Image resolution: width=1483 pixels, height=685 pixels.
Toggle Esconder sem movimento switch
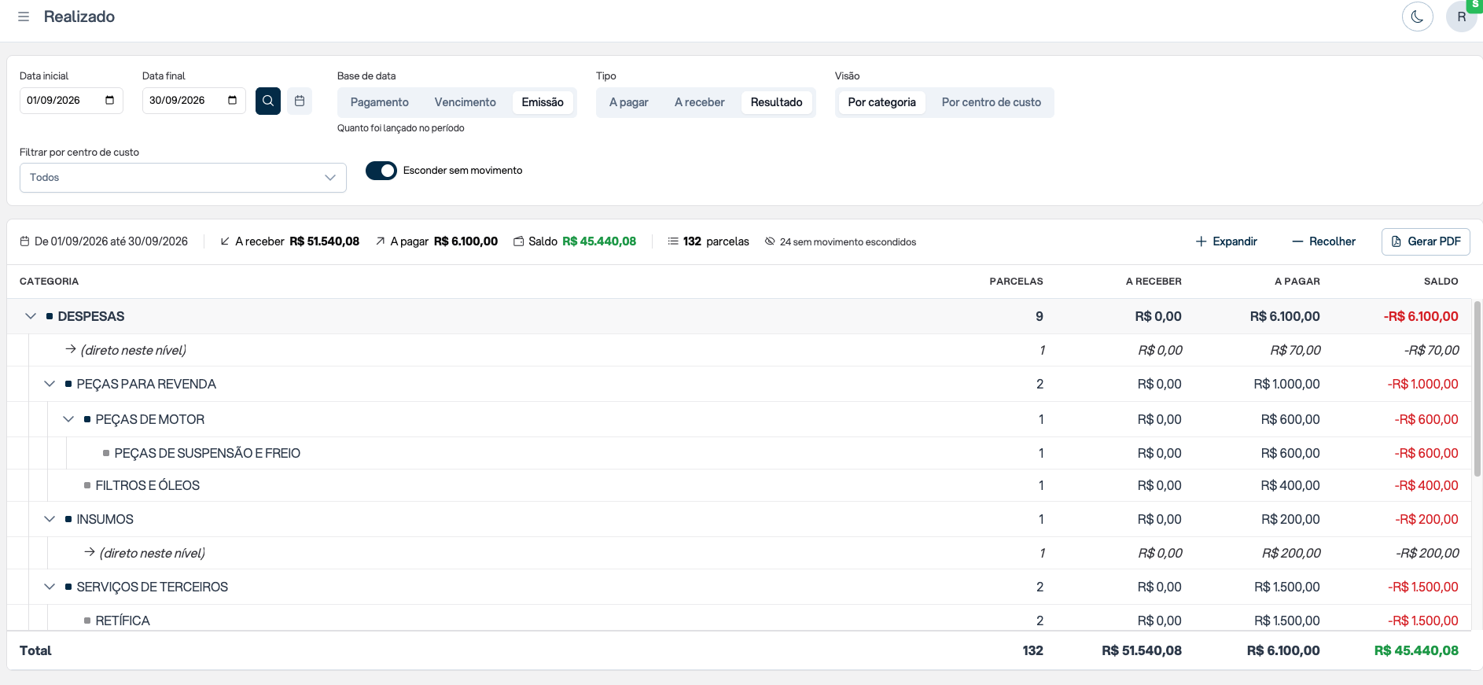381,171
